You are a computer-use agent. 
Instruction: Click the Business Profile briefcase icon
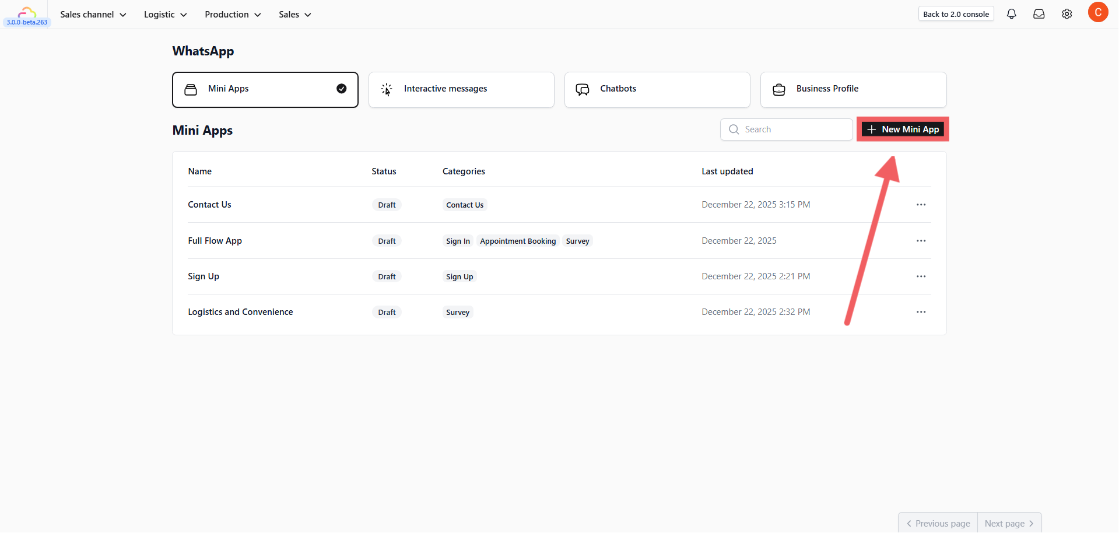pyautogui.click(x=778, y=89)
